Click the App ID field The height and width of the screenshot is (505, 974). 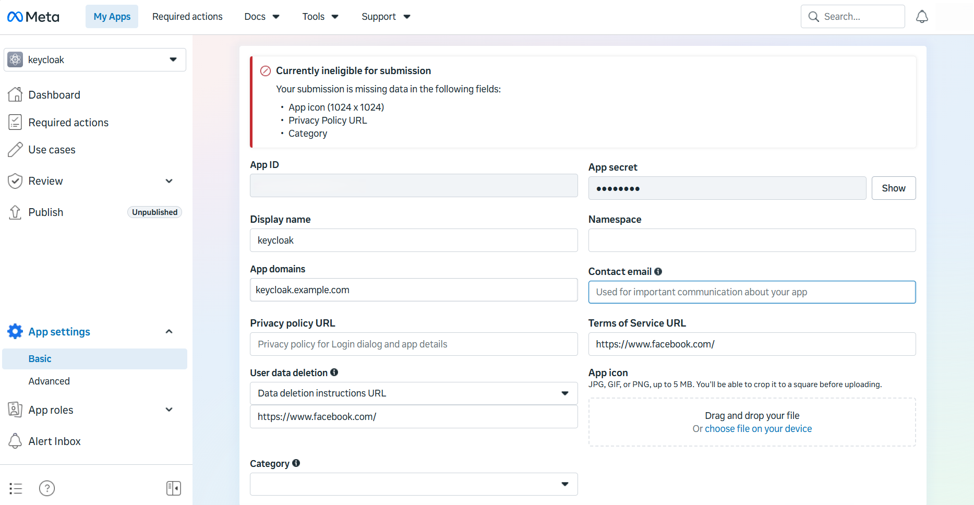414,186
